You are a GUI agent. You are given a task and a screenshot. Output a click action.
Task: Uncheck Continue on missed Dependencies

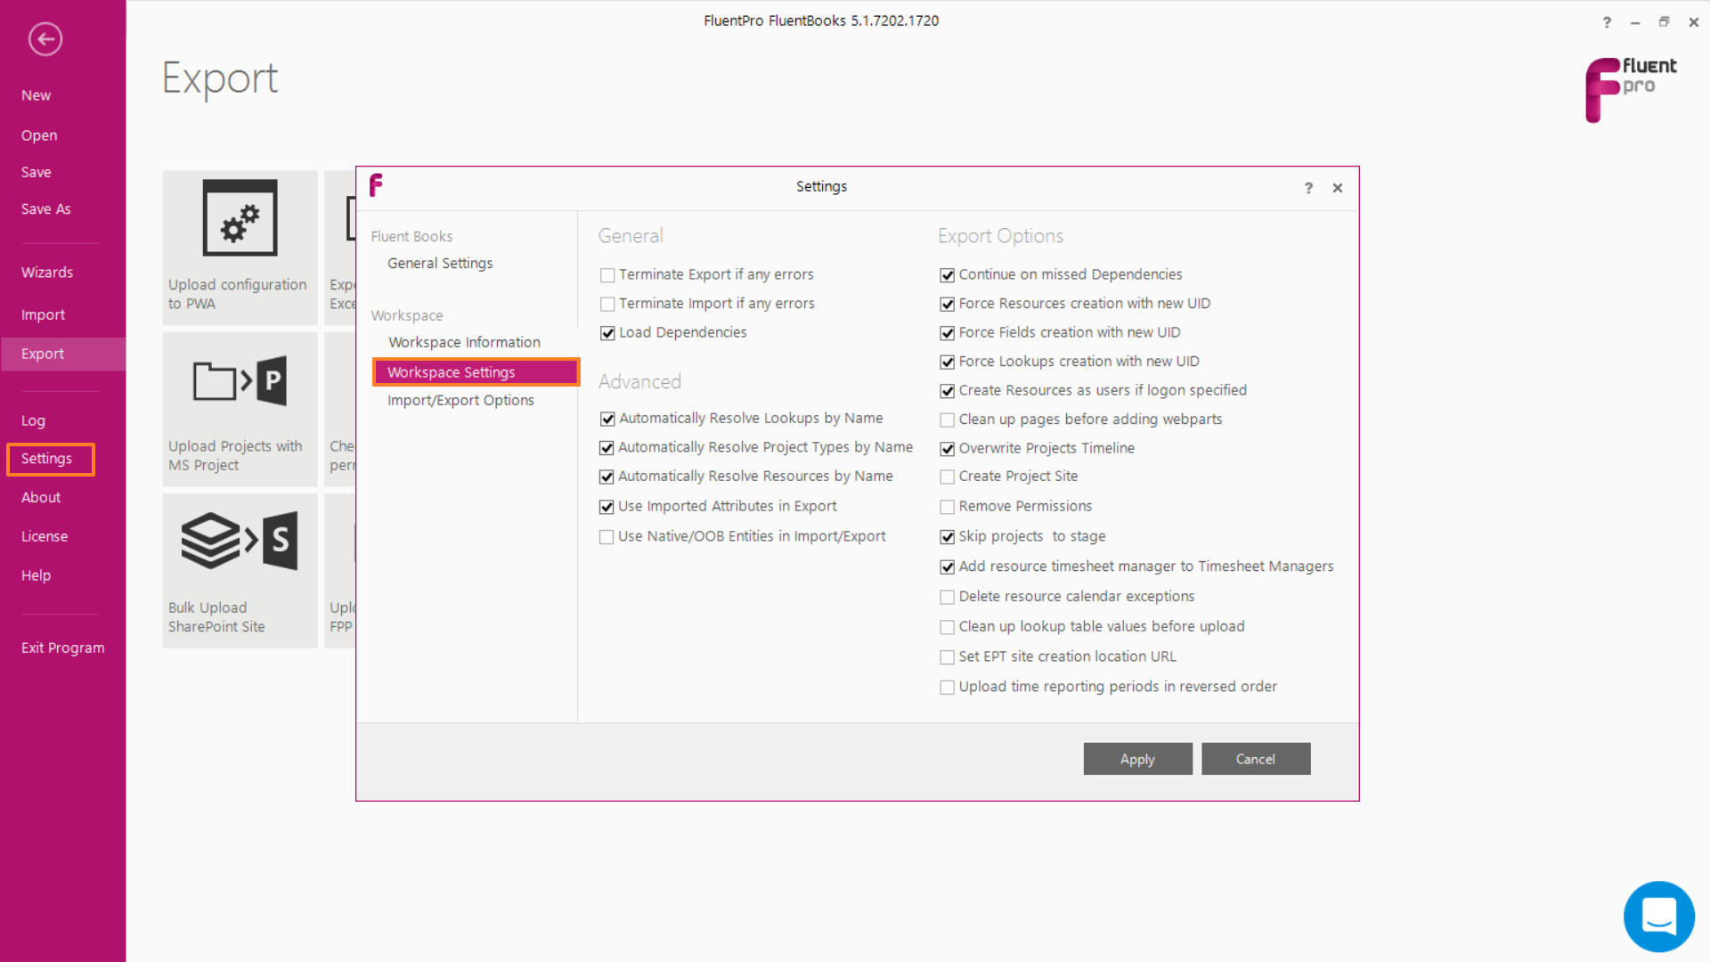point(948,275)
